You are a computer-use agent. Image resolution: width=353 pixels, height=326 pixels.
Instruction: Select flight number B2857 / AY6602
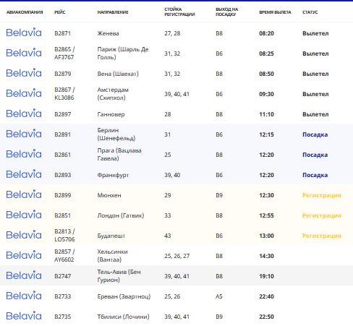(x=64, y=256)
